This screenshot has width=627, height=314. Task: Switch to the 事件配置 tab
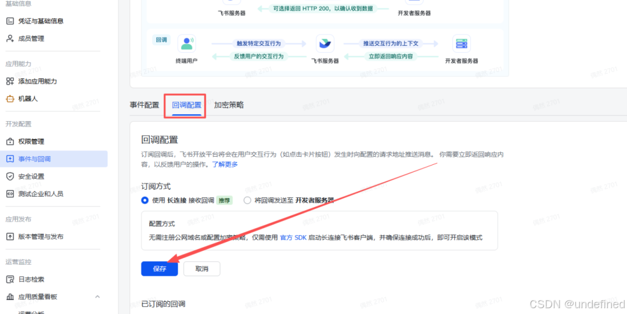[145, 105]
